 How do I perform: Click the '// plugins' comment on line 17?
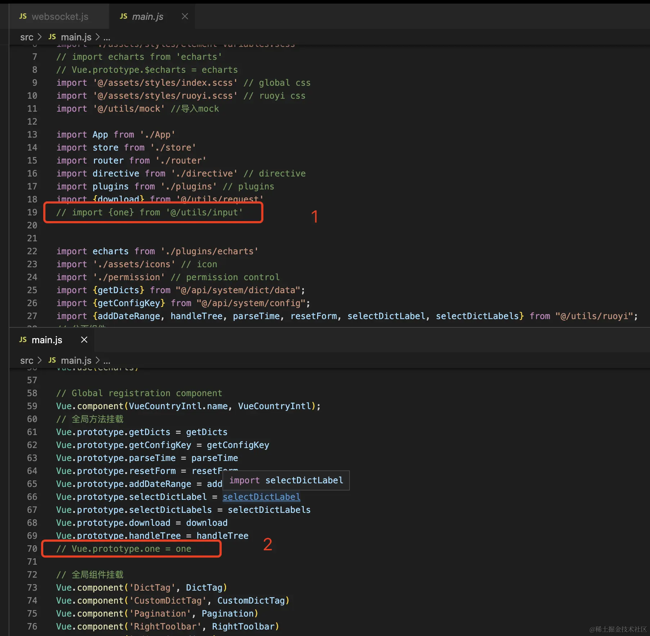pyautogui.click(x=248, y=187)
